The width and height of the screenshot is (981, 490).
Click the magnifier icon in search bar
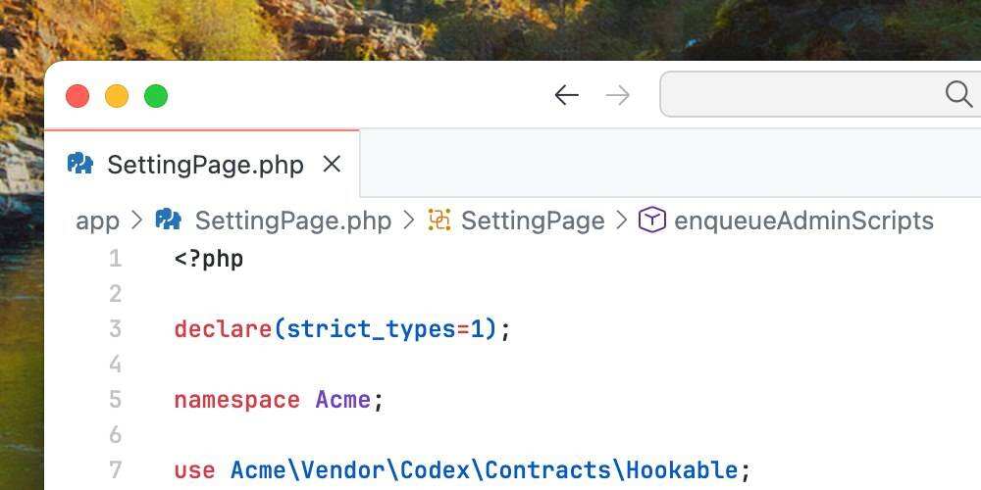point(957,94)
